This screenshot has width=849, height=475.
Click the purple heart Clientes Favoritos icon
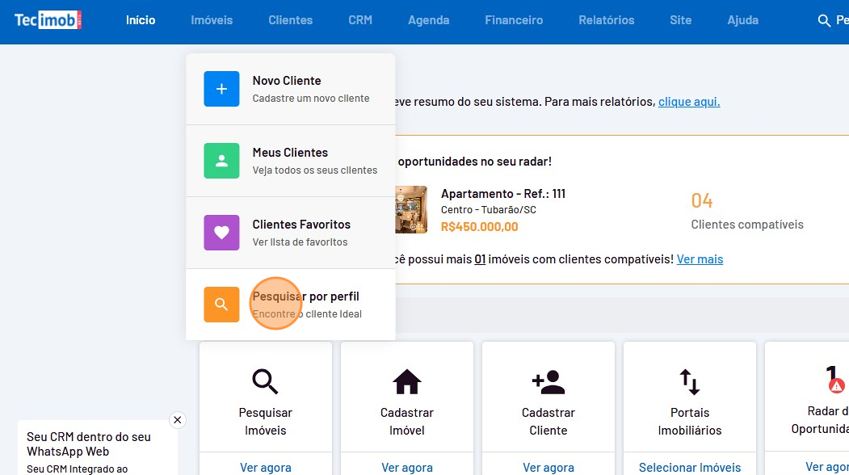pyautogui.click(x=221, y=233)
